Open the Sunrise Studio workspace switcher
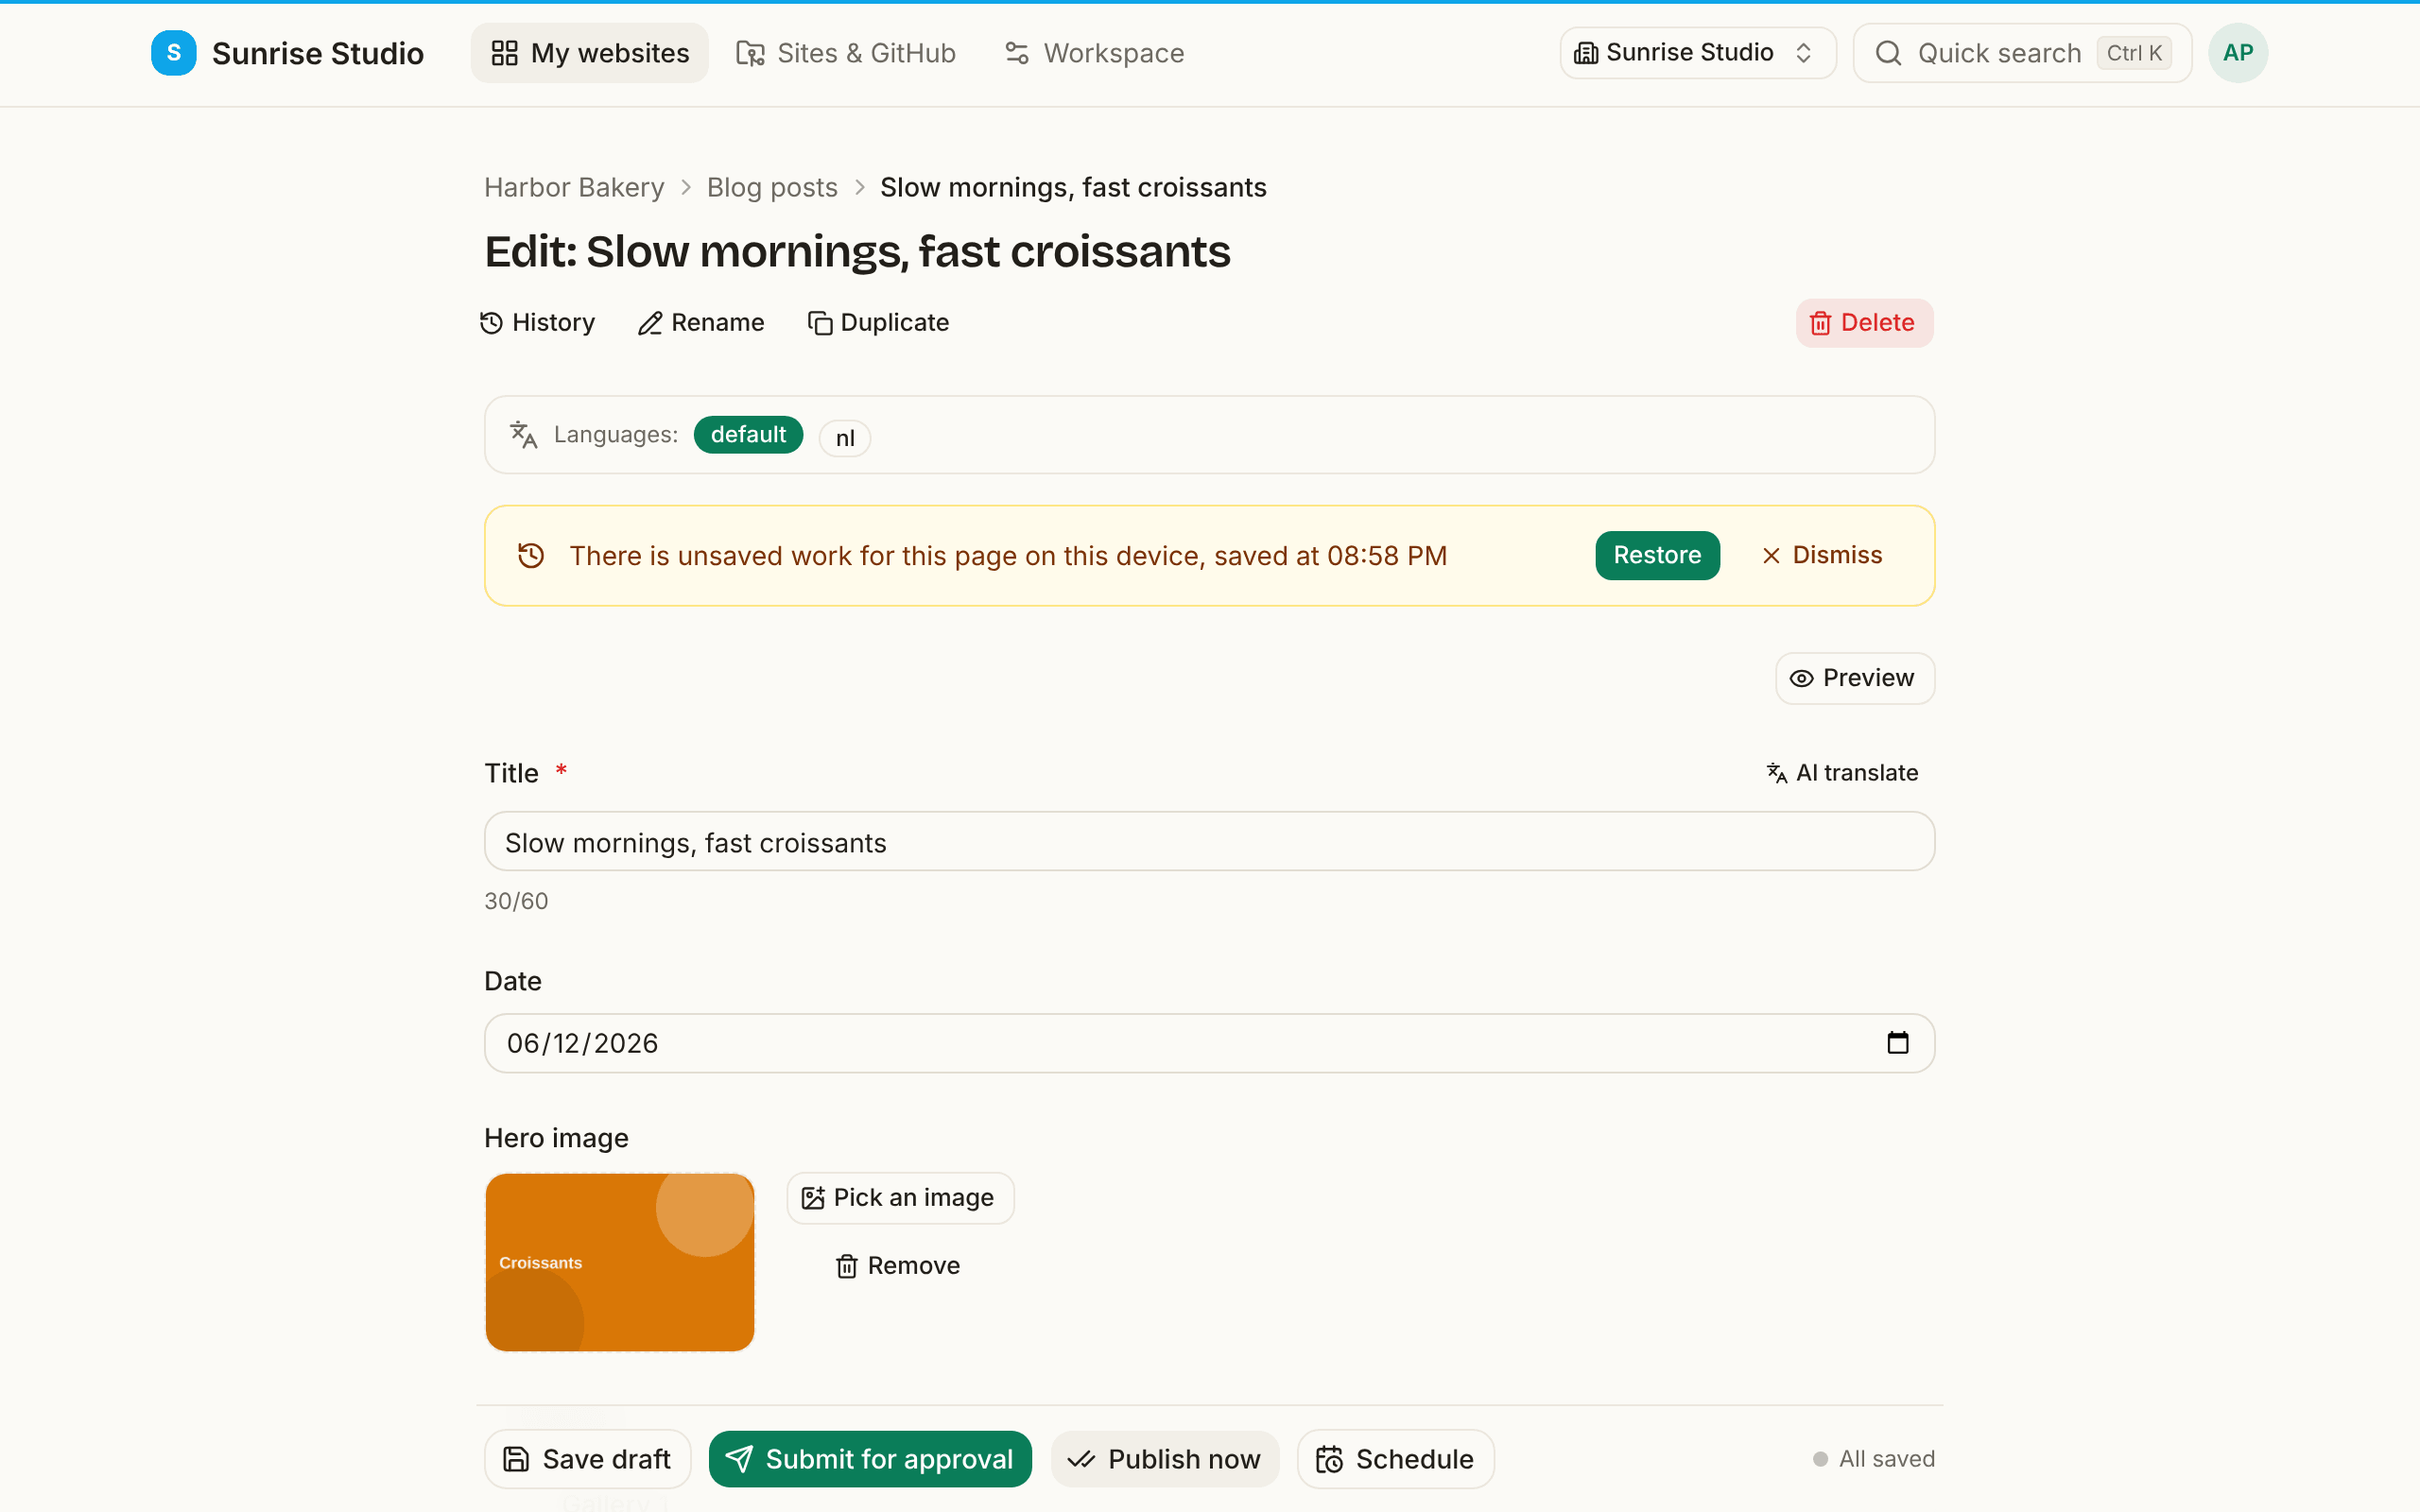 click(1697, 53)
